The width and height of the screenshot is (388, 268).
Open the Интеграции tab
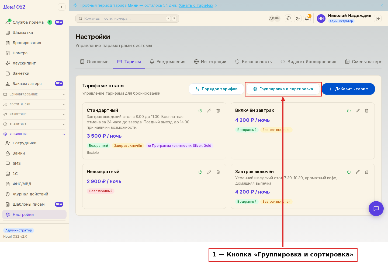point(210,62)
